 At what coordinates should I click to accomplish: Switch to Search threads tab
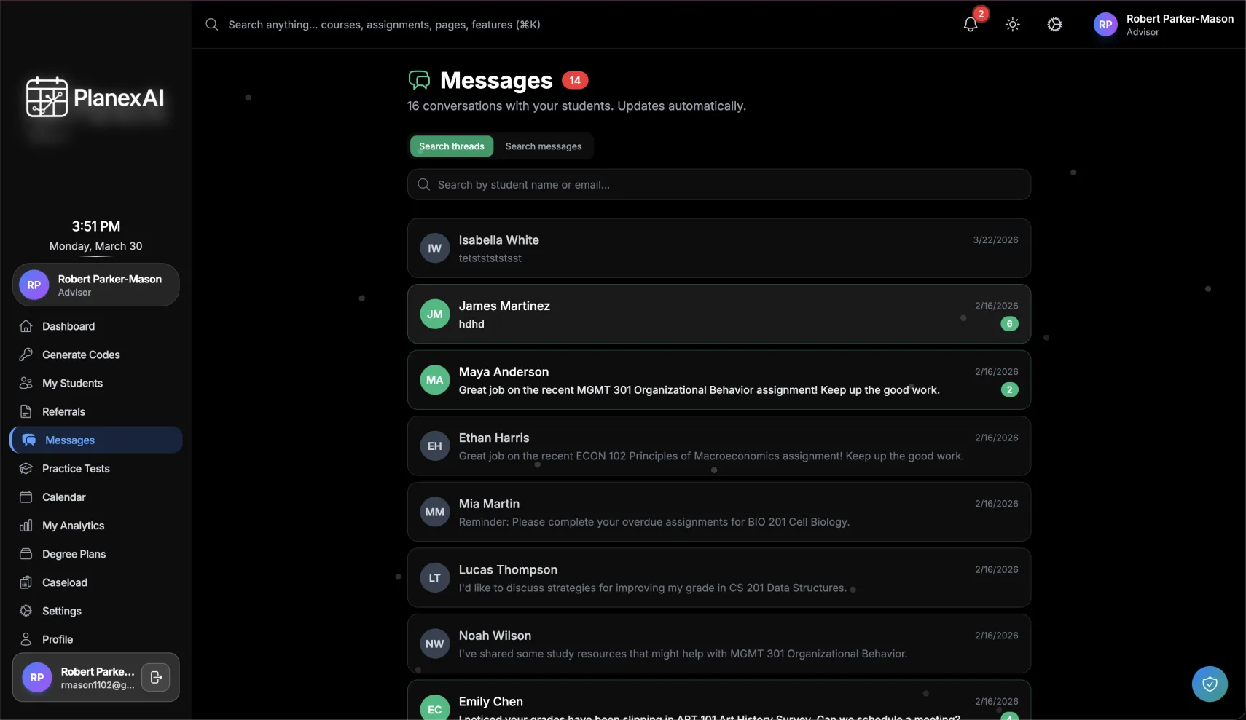tap(452, 146)
